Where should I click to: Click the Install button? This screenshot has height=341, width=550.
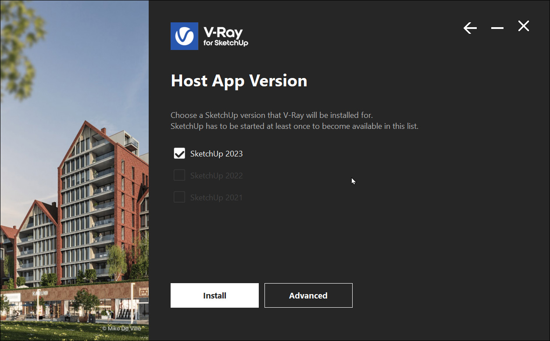214,295
